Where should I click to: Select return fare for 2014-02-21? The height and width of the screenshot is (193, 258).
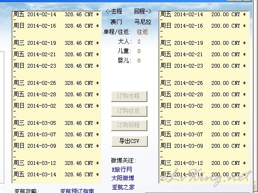click(x=203, y=54)
